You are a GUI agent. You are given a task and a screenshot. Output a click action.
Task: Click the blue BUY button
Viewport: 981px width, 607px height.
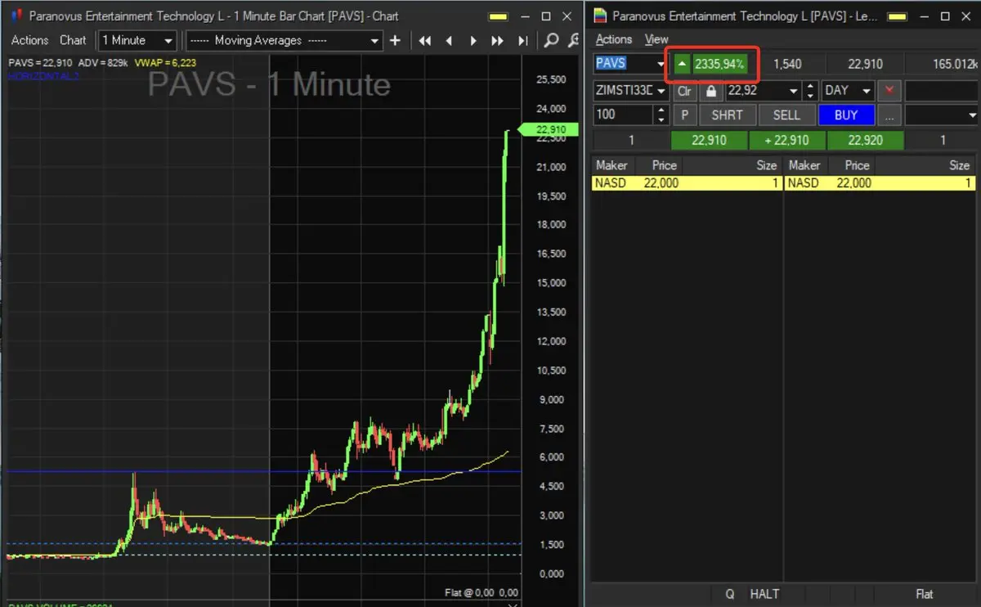846,115
